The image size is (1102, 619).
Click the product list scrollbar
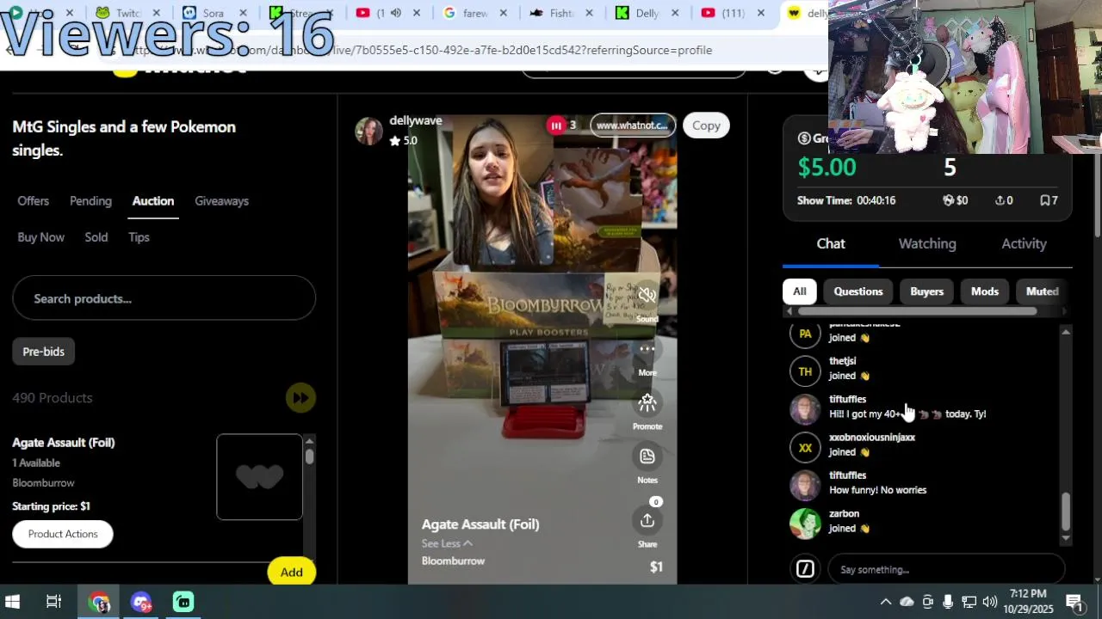point(309,457)
